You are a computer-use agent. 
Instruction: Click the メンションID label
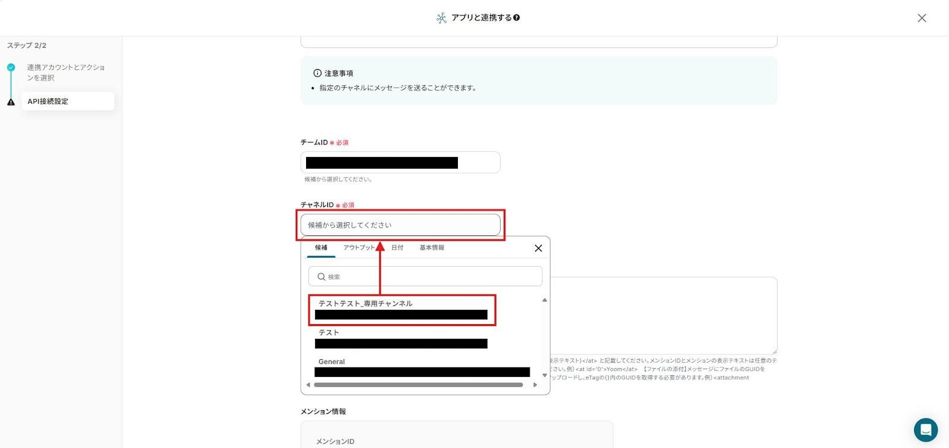tap(335, 441)
